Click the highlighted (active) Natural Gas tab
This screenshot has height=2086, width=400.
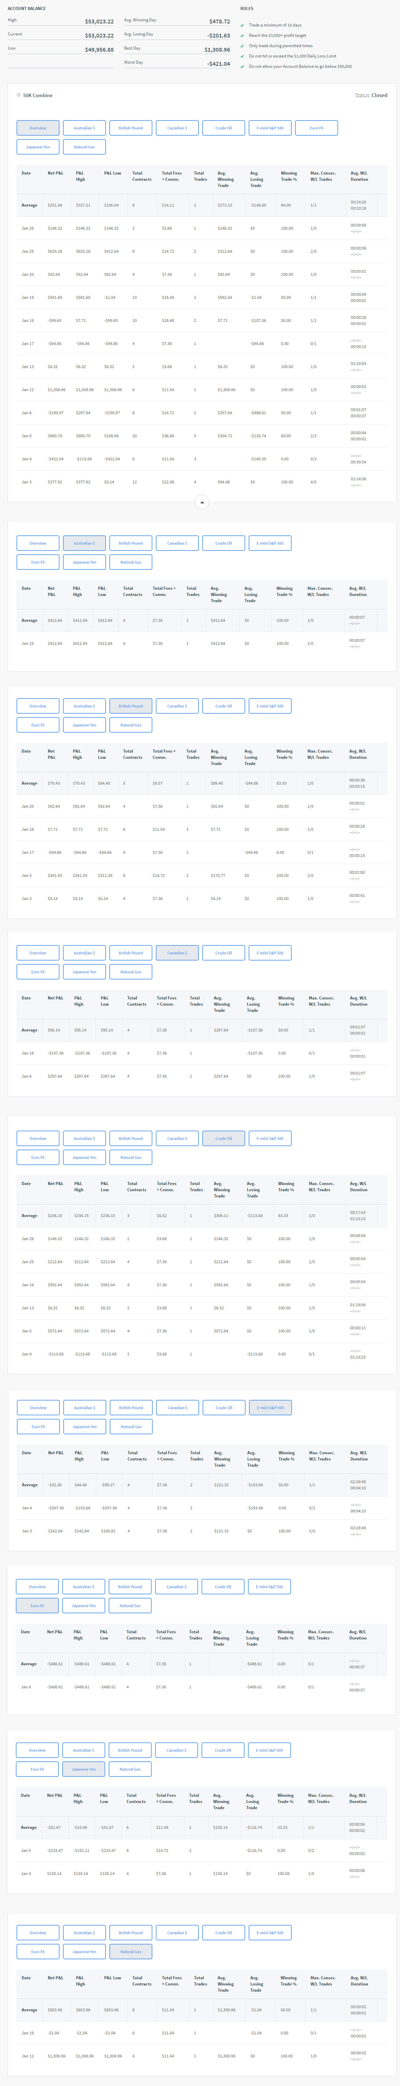point(130,1952)
